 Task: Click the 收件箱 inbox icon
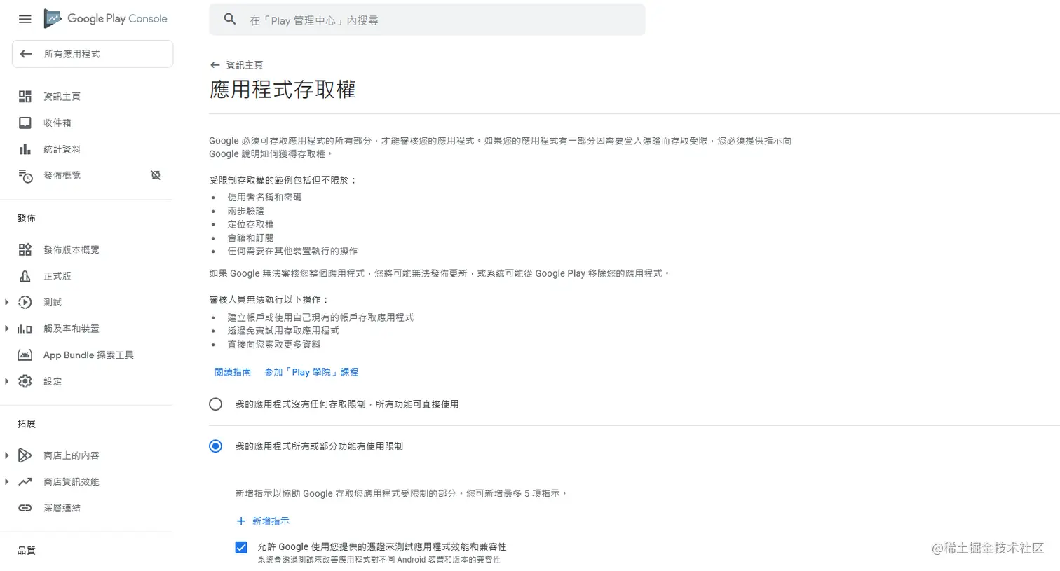pyautogui.click(x=25, y=123)
